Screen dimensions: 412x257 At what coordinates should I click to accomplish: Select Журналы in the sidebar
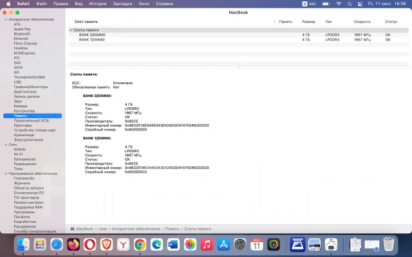[22, 183]
